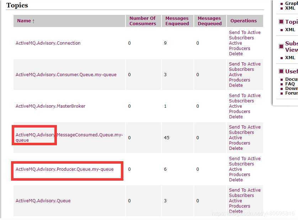Send To Active Subscribers for MessageConsumed topic
The width and height of the screenshot is (298, 220).
coord(245,130)
